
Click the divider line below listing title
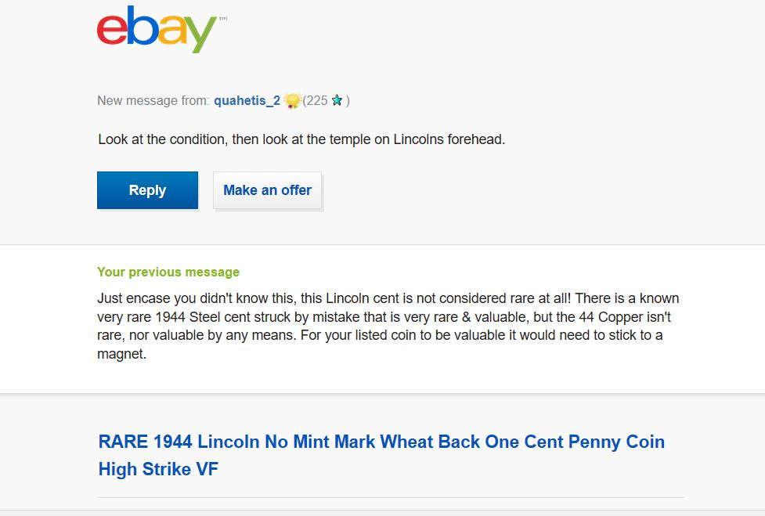[x=390, y=497]
